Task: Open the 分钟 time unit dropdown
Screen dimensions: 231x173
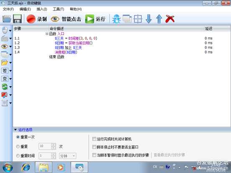Action: tap(68, 156)
